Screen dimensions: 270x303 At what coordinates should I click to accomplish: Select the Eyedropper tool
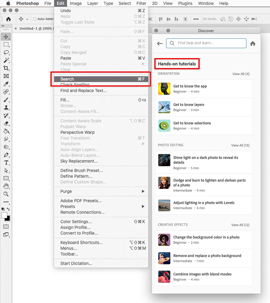(x=6, y=84)
